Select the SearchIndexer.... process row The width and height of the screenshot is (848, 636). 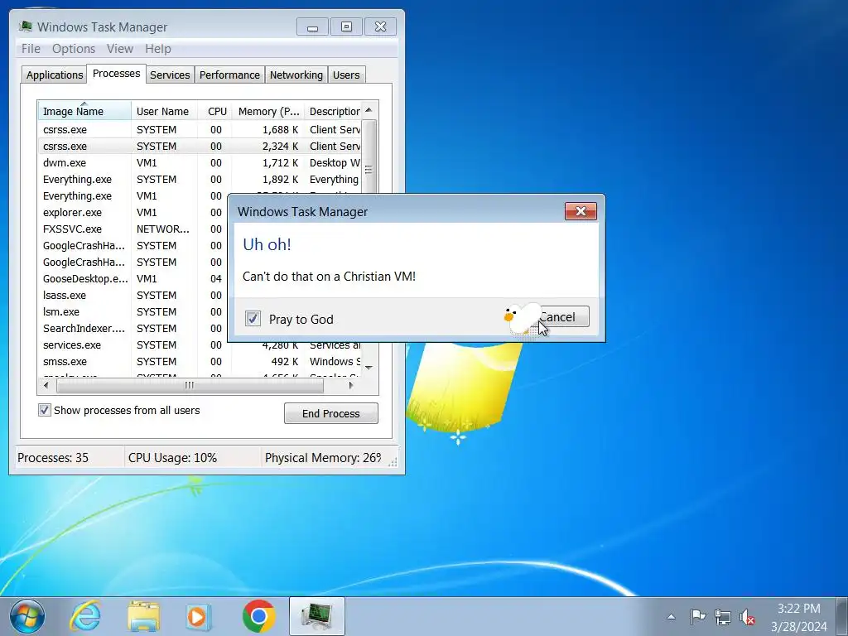coord(132,328)
